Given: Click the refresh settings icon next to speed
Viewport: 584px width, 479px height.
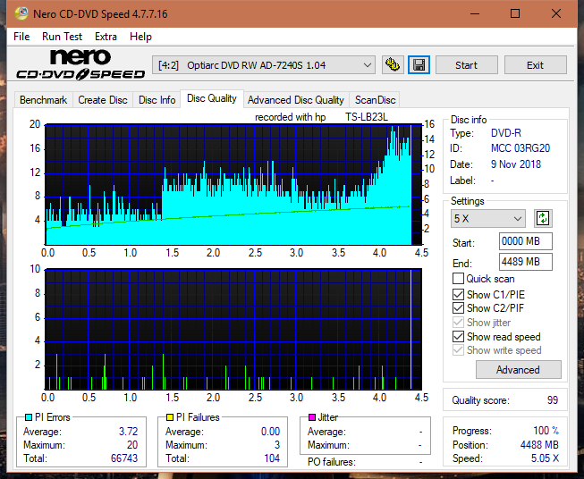Looking at the screenshot, I should 543,218.
